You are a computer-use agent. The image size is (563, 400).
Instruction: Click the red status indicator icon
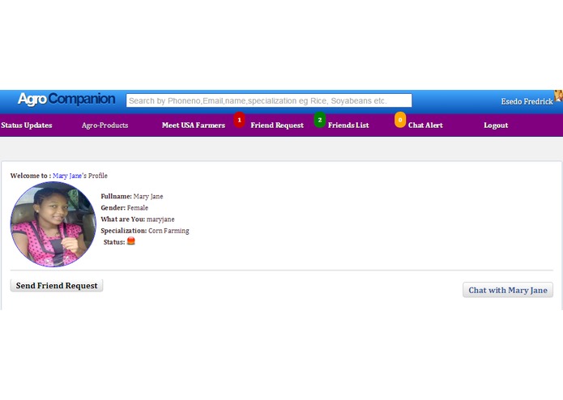[131, 240]
